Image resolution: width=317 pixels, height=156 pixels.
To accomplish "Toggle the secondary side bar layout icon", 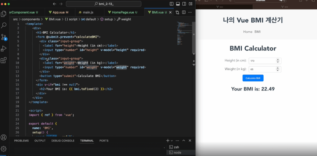I will [x=184, y=4].
